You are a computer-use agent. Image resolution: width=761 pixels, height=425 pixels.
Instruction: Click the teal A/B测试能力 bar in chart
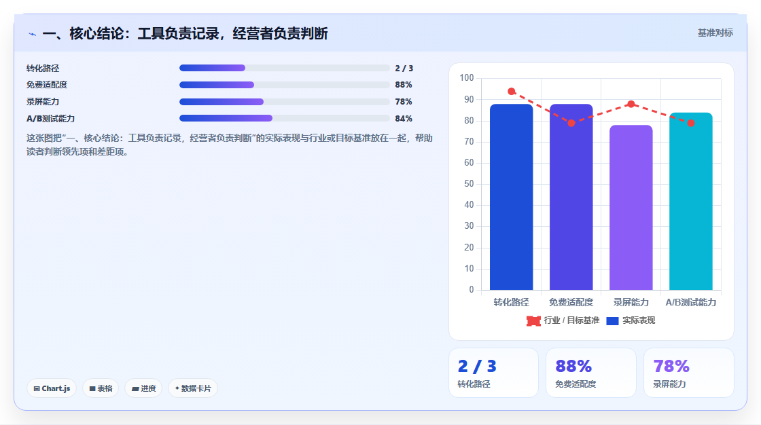tap(690, 202)
